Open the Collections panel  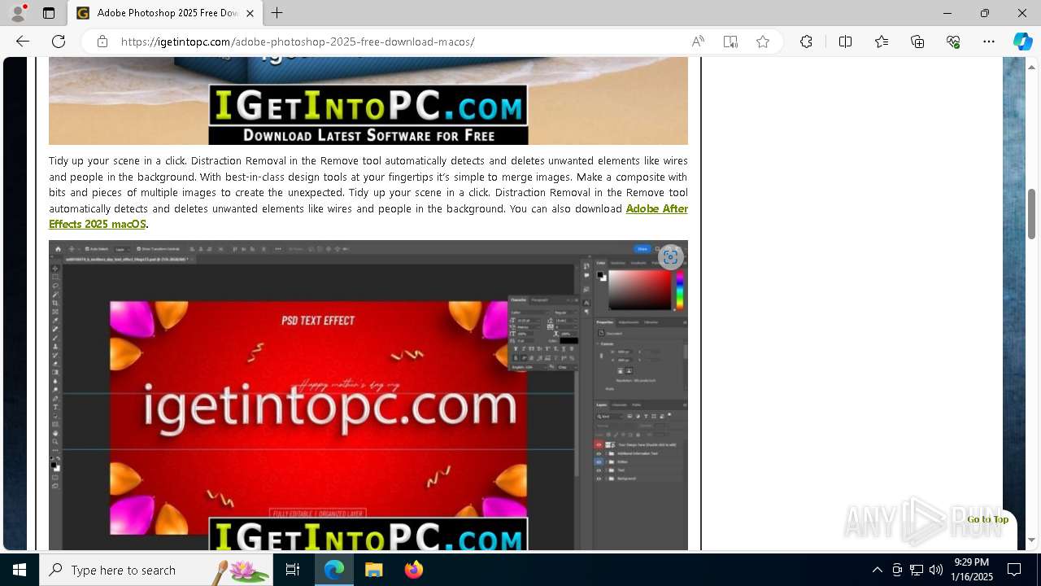917,42
